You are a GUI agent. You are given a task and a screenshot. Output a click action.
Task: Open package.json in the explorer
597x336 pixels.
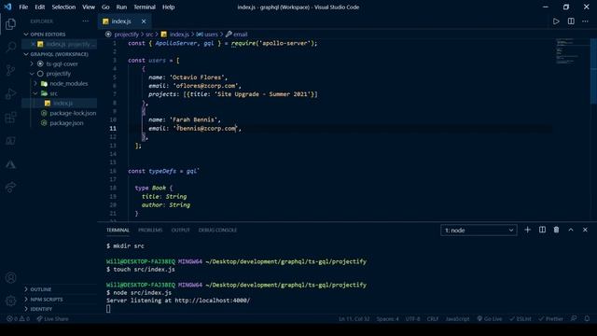[60, 123]
